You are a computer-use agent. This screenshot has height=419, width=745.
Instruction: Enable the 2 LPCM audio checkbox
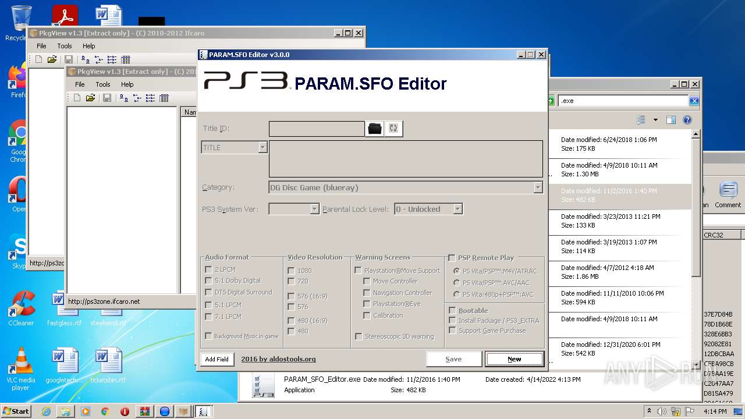[208, 269]
